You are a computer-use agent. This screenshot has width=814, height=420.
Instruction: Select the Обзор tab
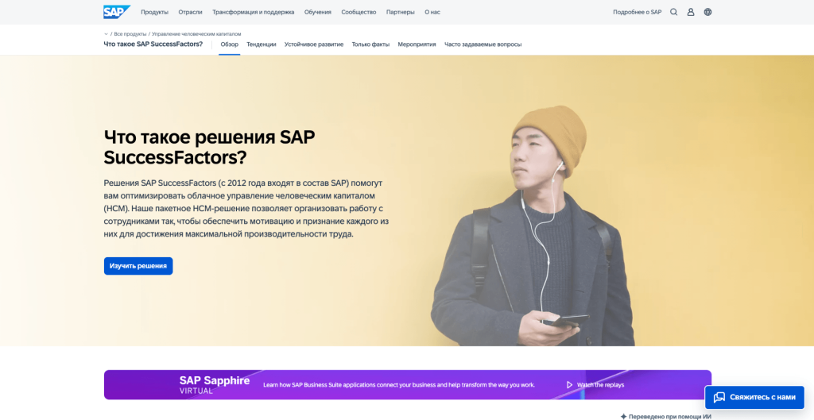pos(230,44)
